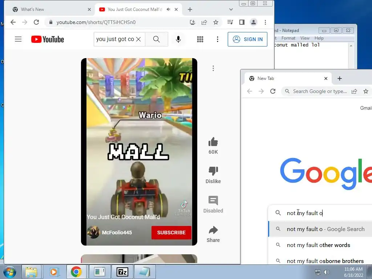Expand the tab search chevron

[231, 9]
